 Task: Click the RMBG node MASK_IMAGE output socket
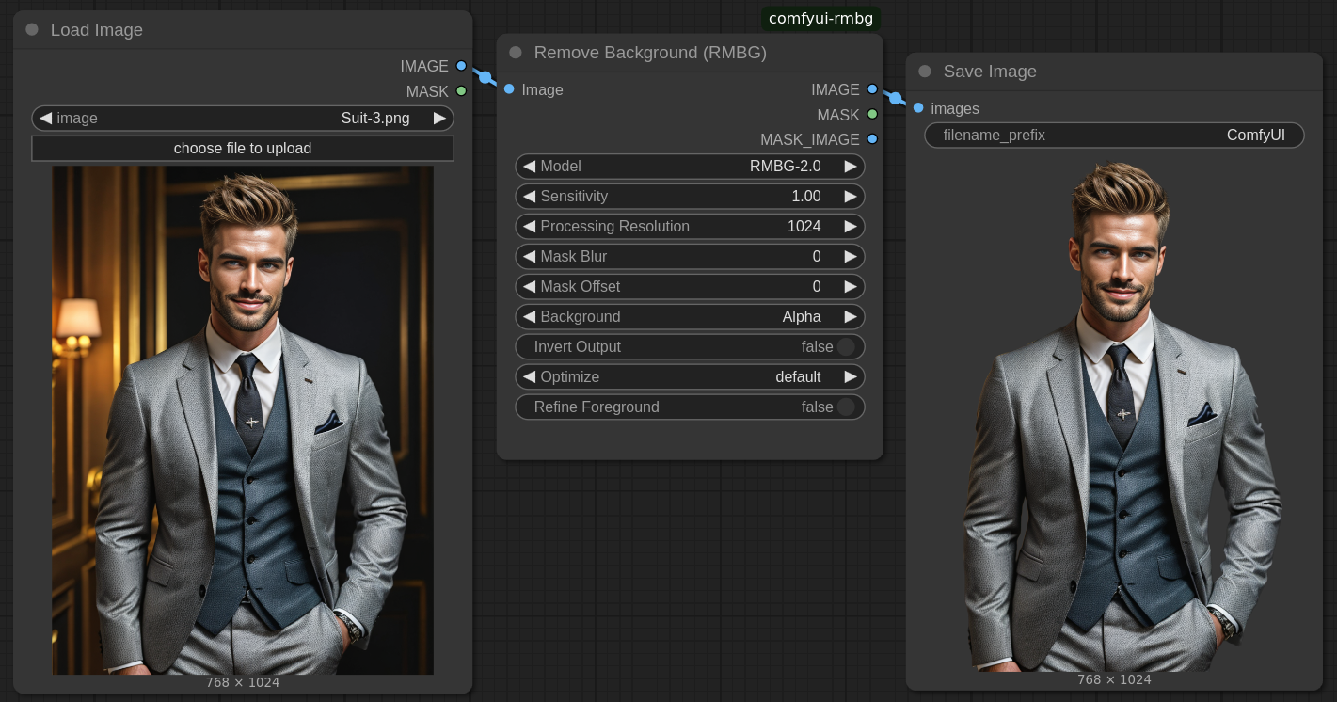click(x=872, y=139)
